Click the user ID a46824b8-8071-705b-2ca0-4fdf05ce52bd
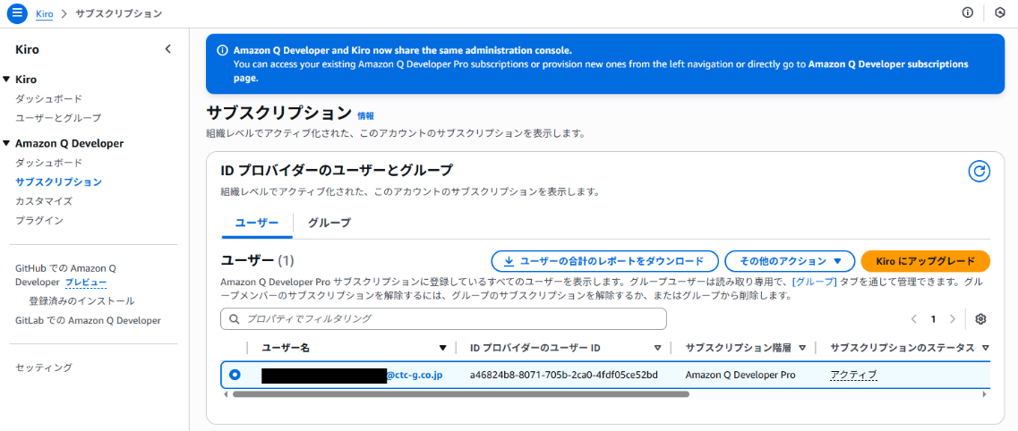The height and width of the screenshot is (431, 1018). click(563, 375)
